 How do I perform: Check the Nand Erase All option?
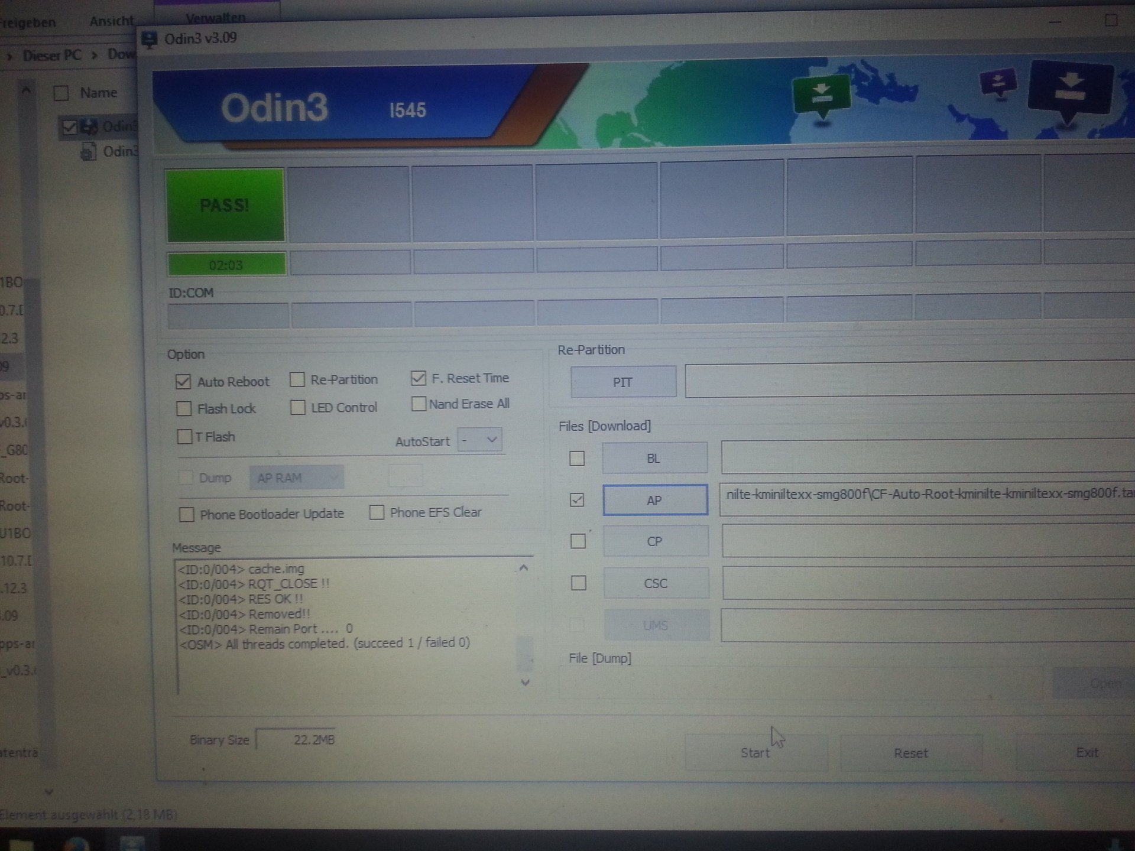coord(419,404)
